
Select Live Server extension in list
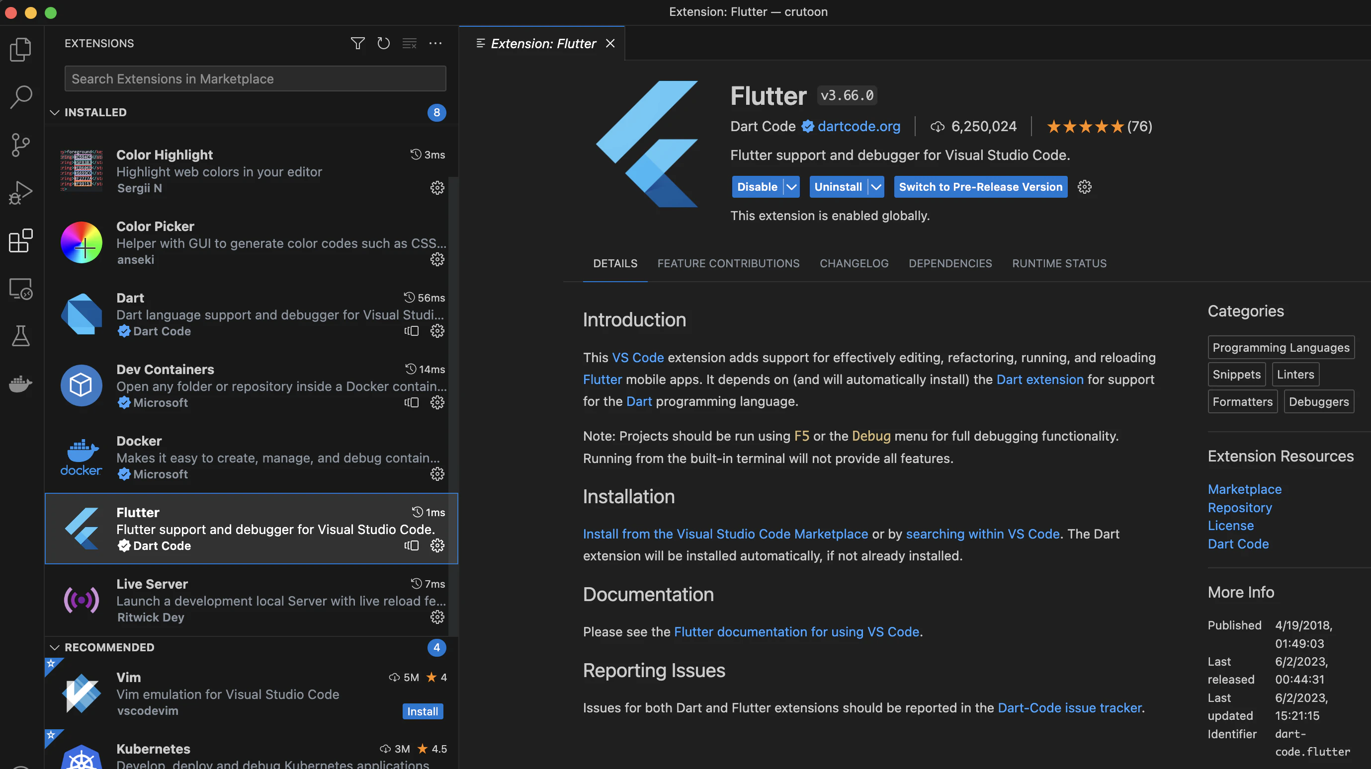251,600
